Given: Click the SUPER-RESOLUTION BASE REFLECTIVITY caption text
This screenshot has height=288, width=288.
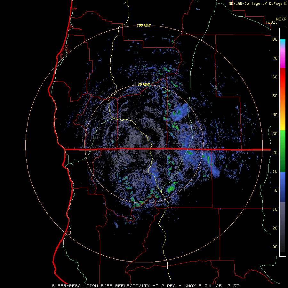Looking at the screenshot, I should [x=101, y=286].
